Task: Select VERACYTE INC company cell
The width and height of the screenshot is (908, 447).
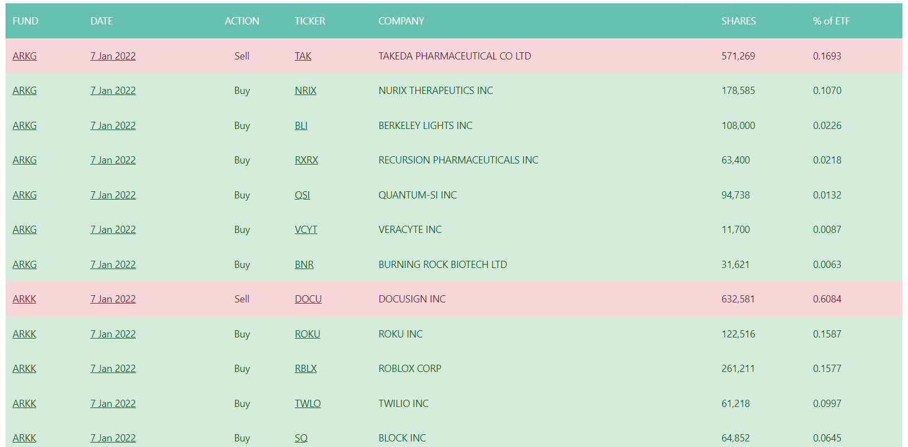Action: tap(410, 230)
